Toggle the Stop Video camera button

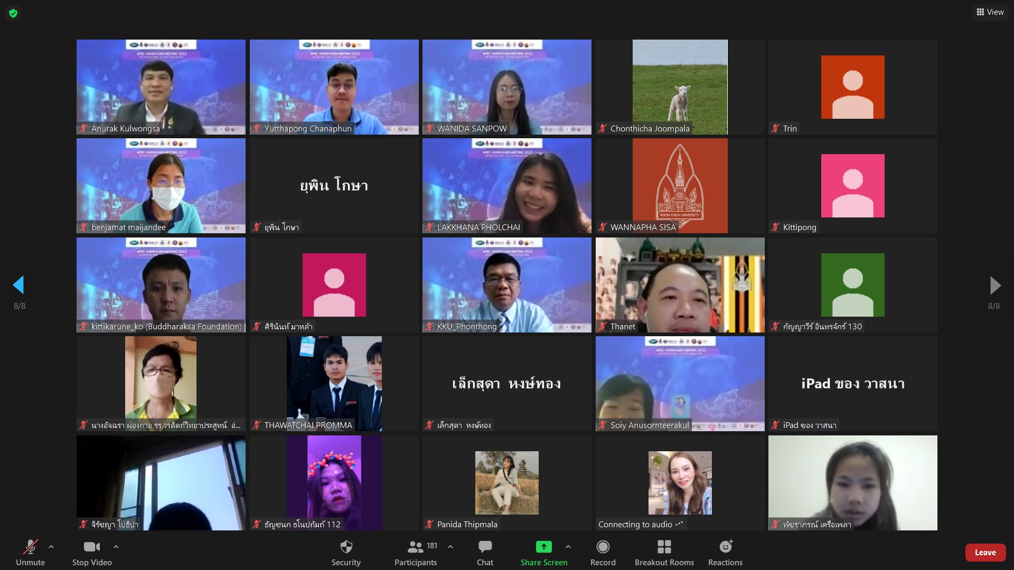click(x=92, y=547)
